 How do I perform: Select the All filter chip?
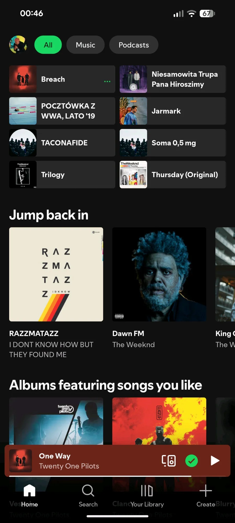[48, 45]
